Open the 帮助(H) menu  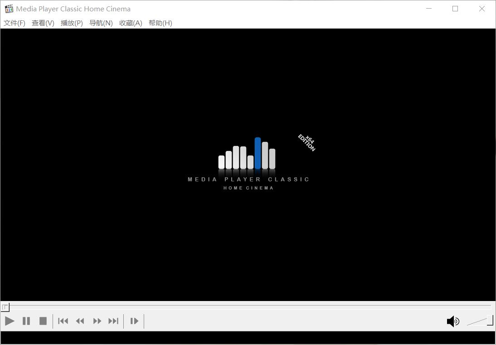tap(160, 23)
